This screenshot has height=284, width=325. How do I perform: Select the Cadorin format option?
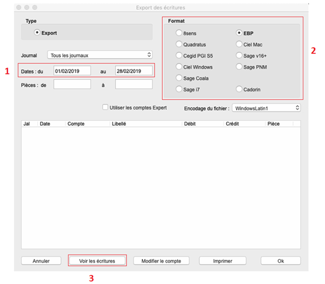239,89
